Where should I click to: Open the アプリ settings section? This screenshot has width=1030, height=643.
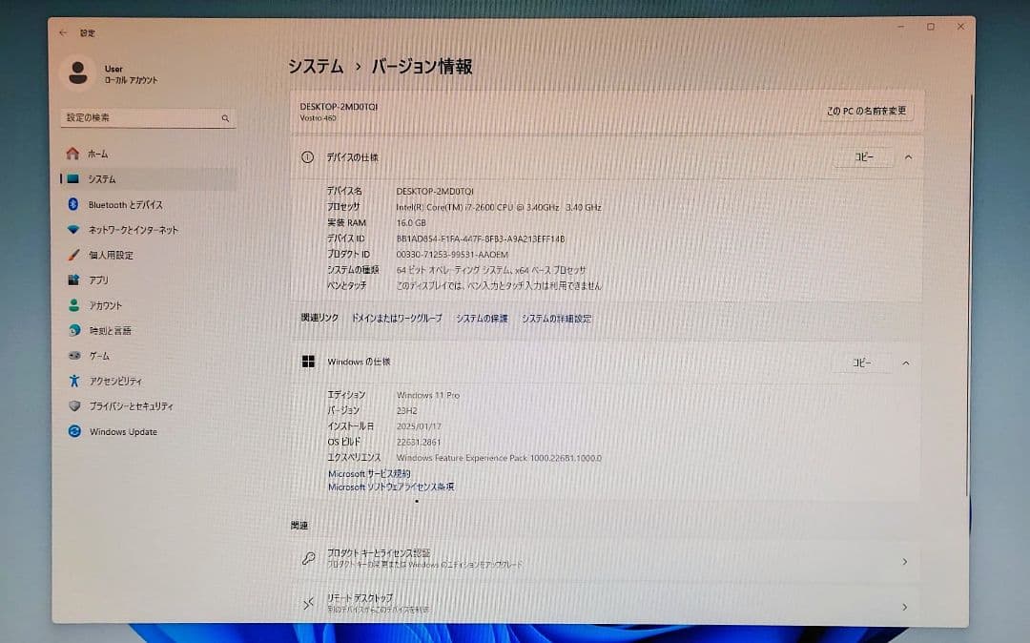coord(100,280)
